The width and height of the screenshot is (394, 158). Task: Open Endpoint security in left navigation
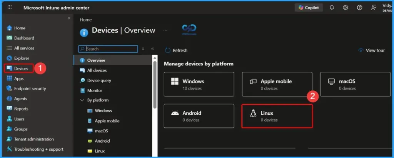(x=26, y=88)
